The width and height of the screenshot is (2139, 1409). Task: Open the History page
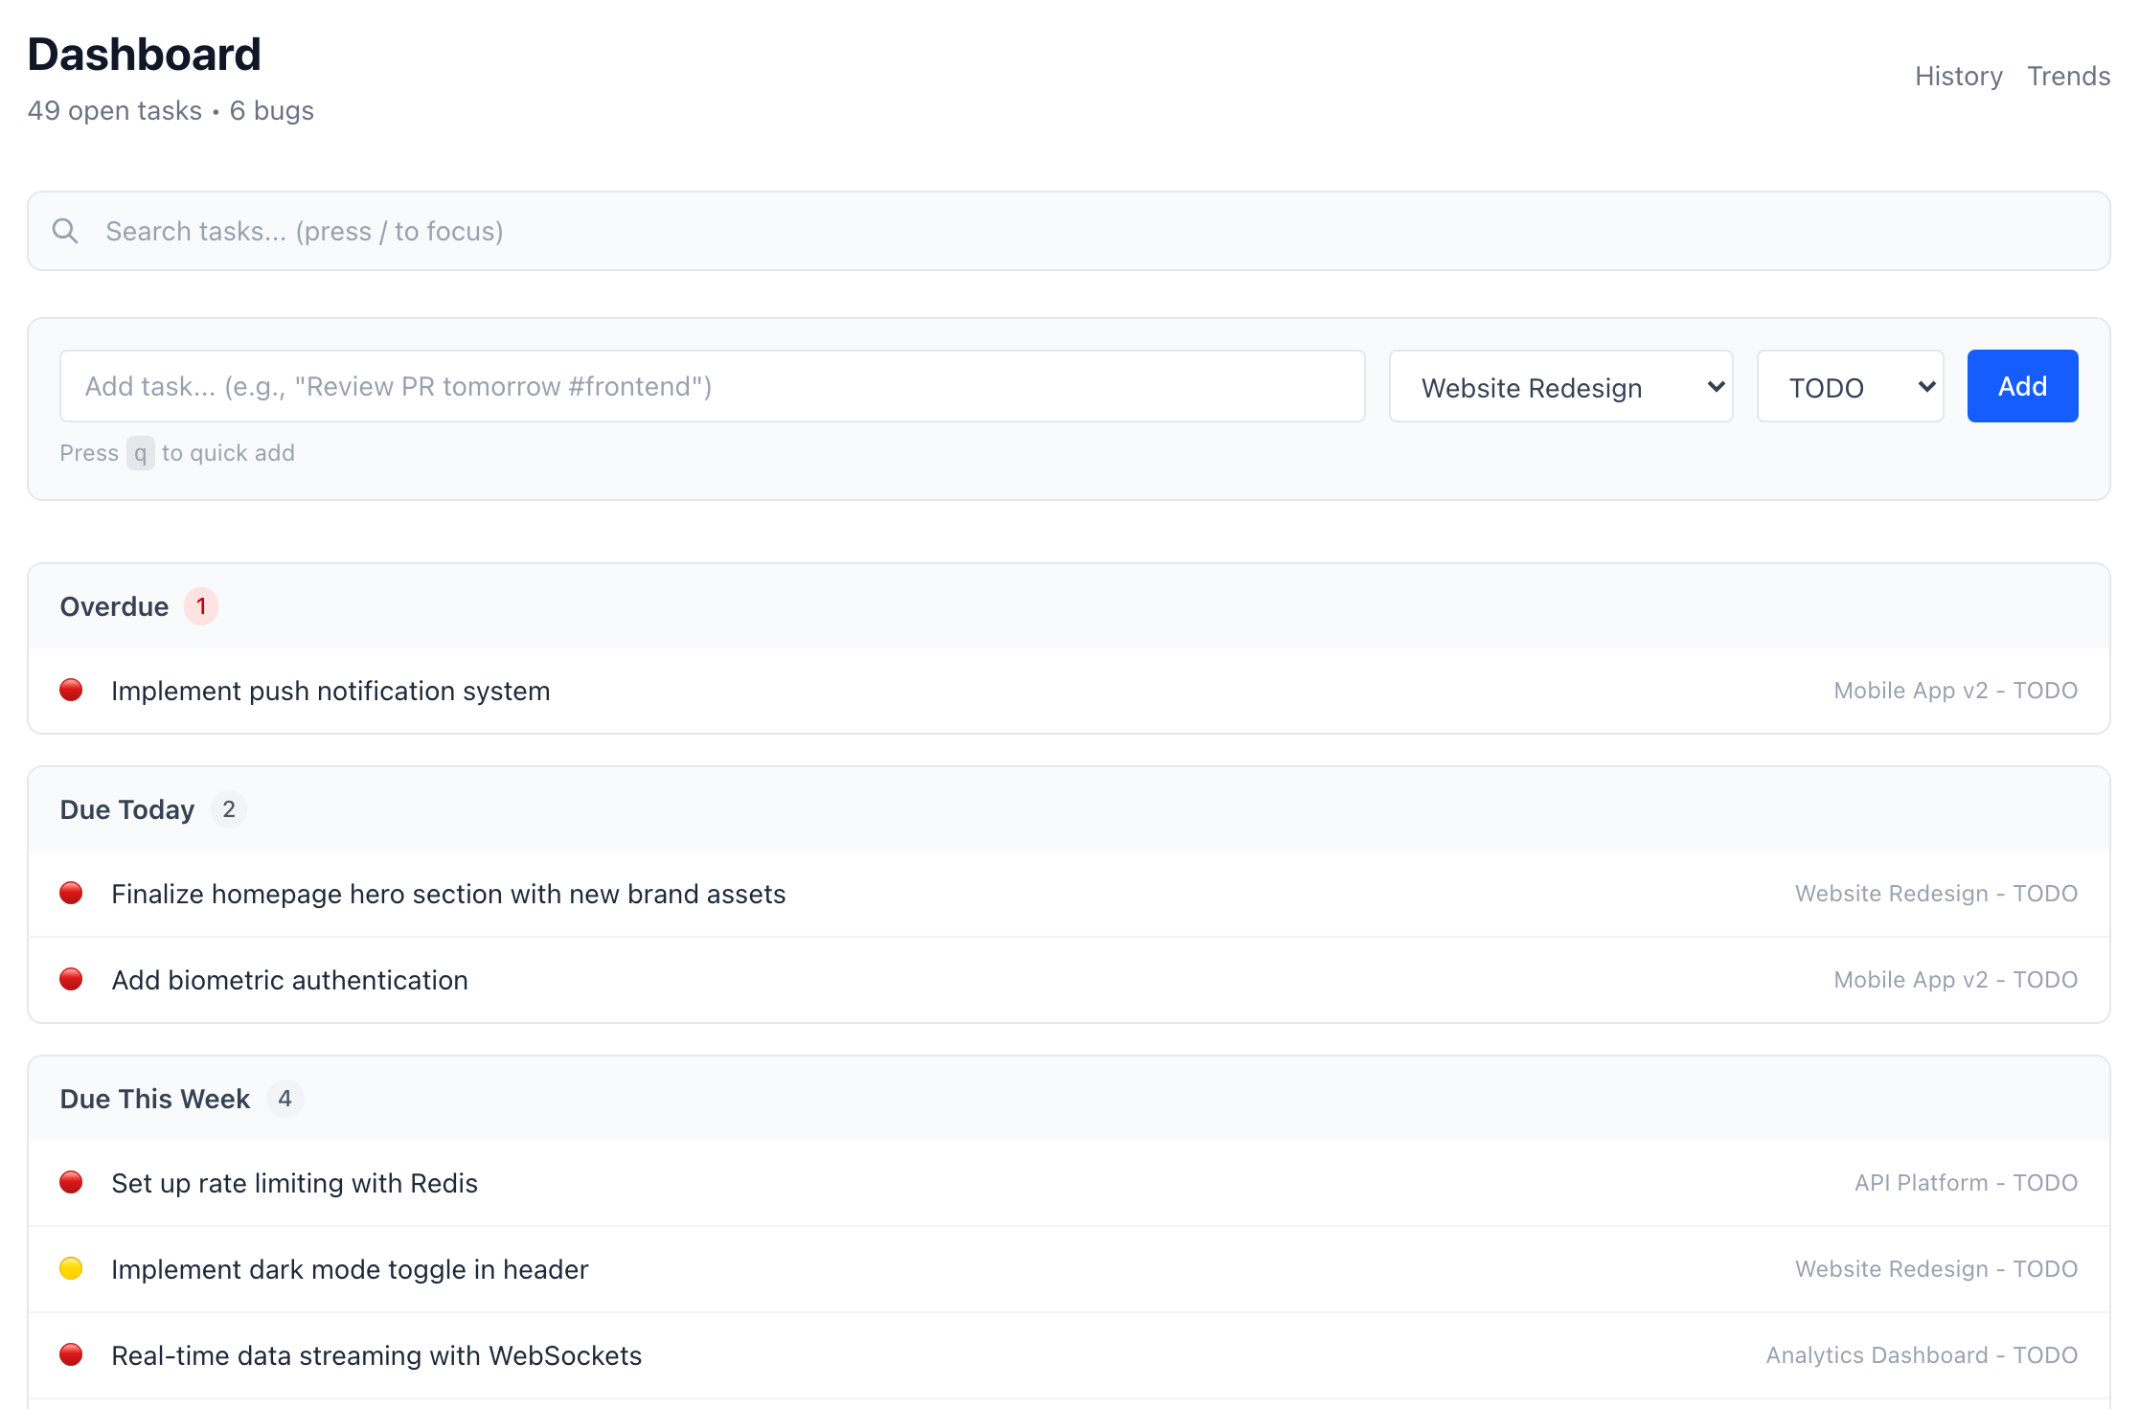pyautogui.click(x=1958, y=76)
